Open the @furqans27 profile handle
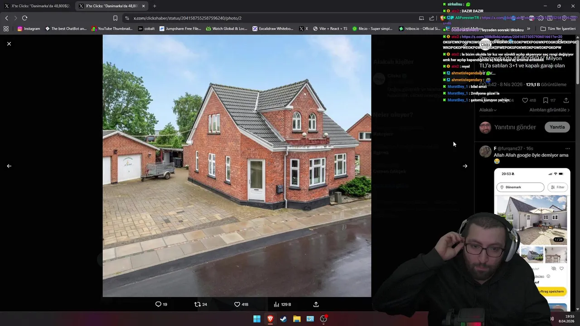580x326 pixels. point(510,149)
